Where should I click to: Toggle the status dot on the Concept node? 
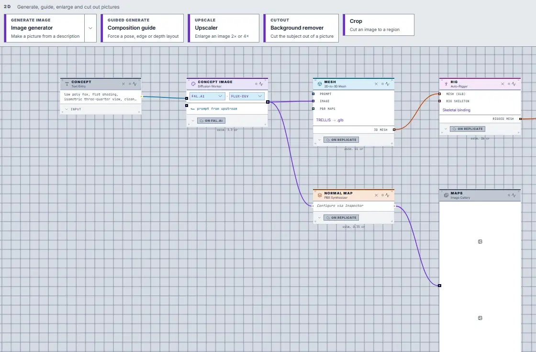pos(130,84)
